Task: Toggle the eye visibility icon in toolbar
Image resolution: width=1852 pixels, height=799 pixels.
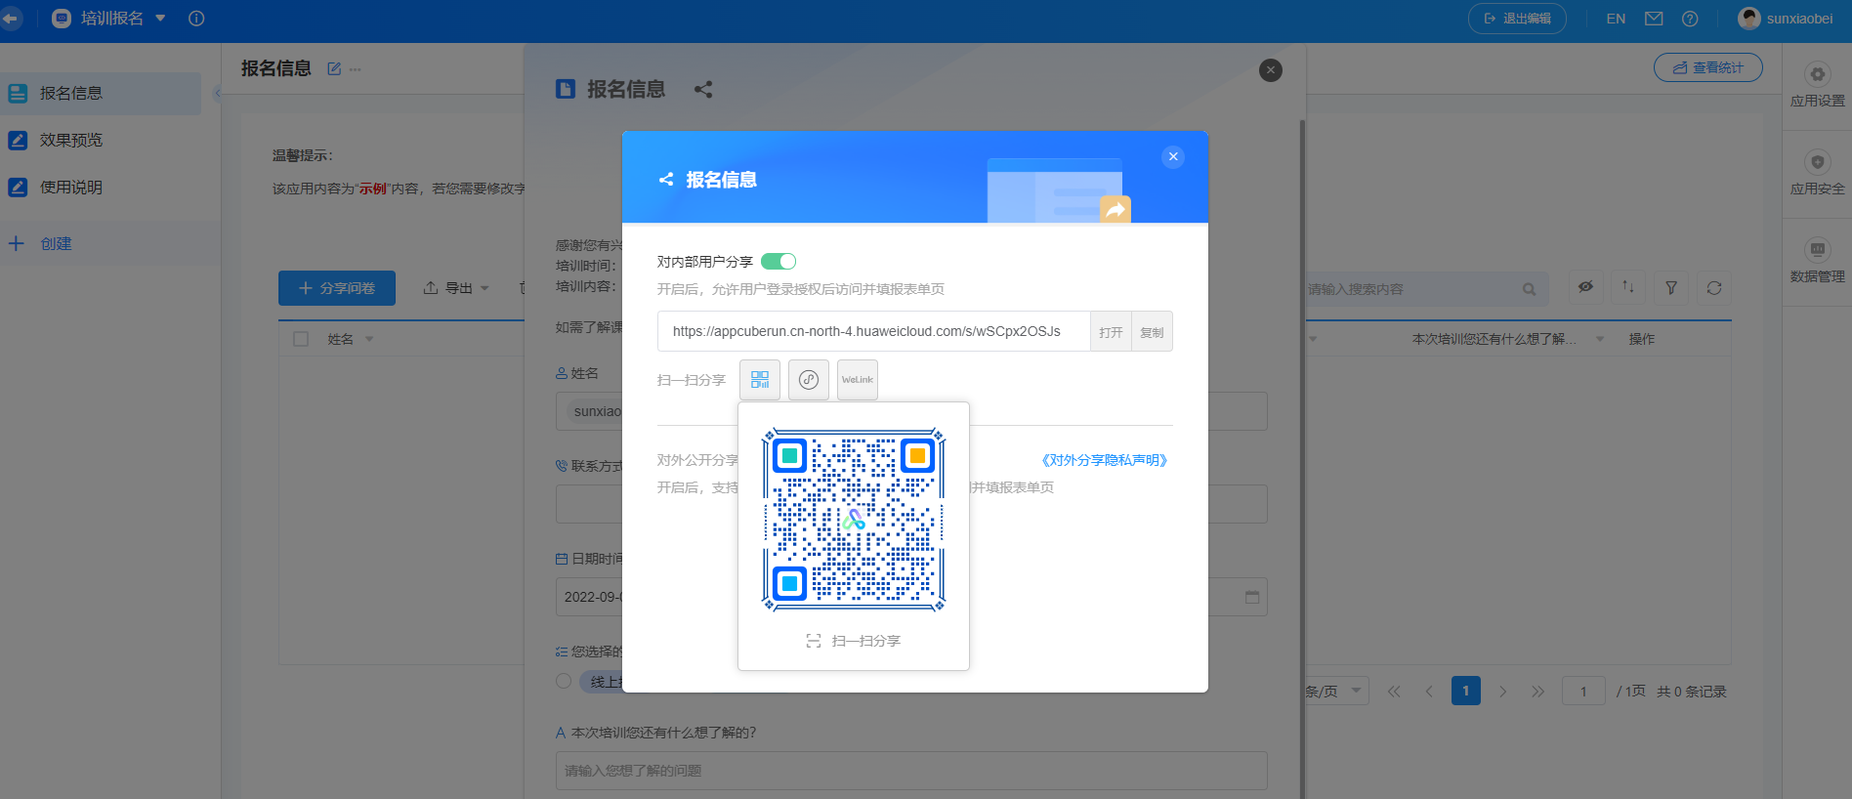Action: click(1585, 287)
